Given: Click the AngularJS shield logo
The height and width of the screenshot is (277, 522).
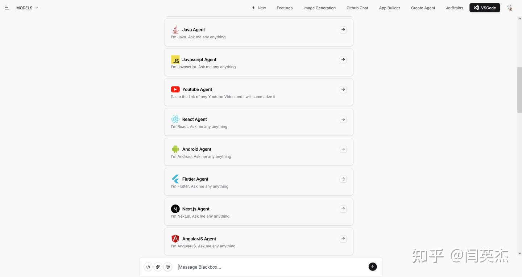Looking at the screenshot, I should pos(175,239).
